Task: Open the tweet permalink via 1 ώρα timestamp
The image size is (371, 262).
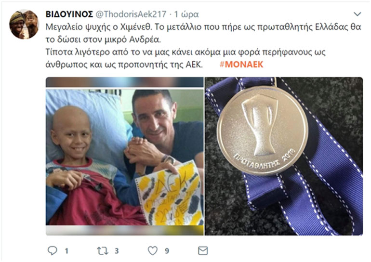Action: point(186,14)
